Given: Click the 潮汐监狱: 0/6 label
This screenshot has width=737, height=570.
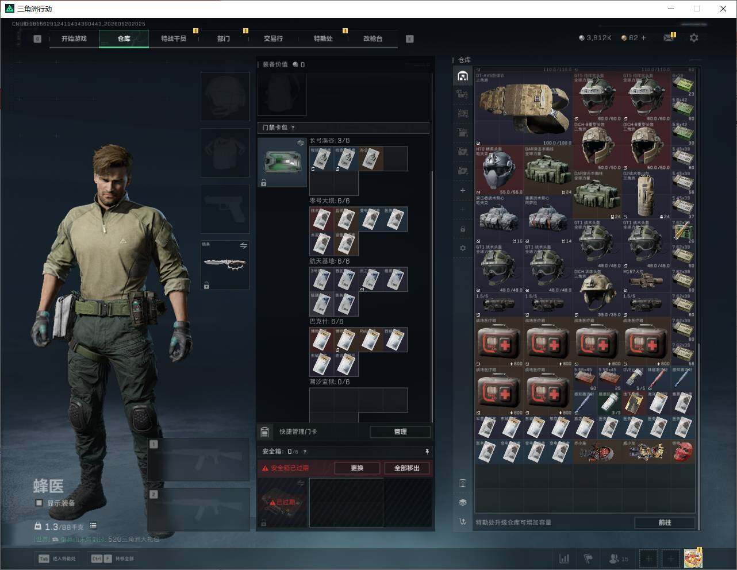Looking at the screenshot, I should tap(329, 382).
